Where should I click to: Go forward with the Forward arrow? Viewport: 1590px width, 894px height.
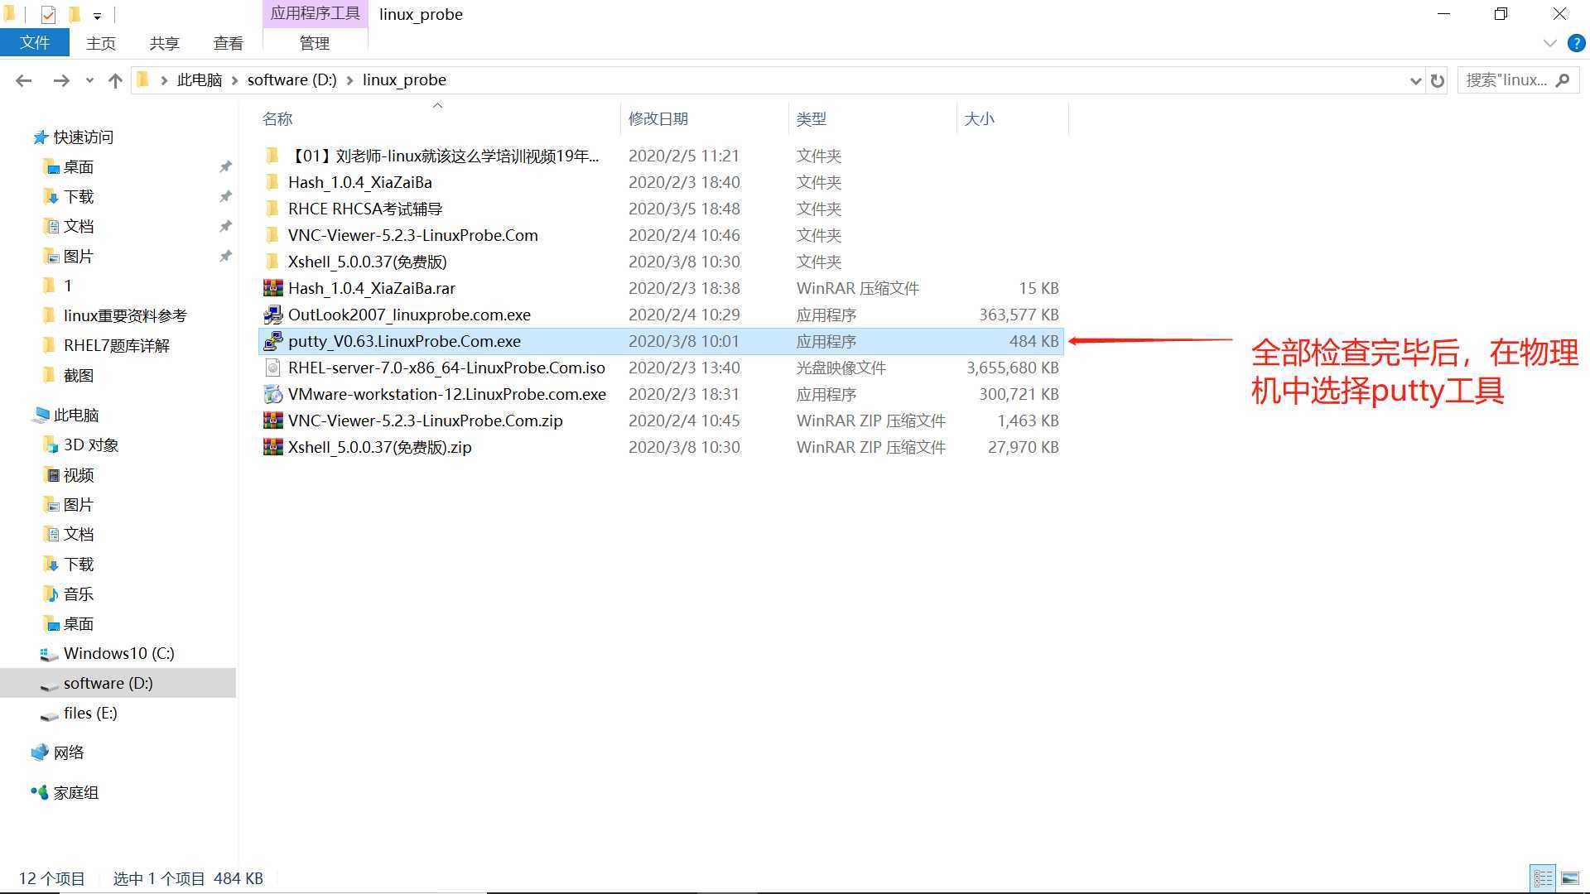click(x=60, y=80)
